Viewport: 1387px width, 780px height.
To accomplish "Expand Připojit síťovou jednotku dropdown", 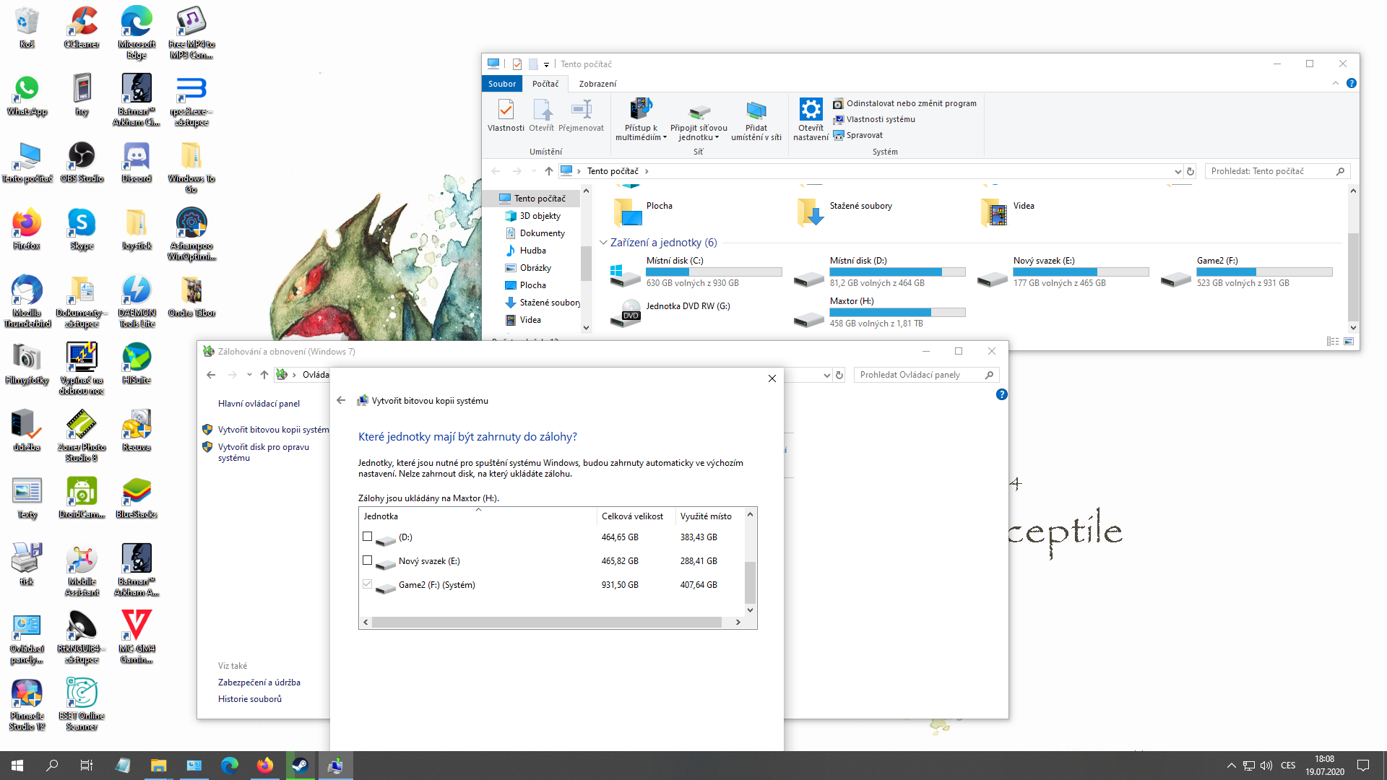I will pos(717,137).
